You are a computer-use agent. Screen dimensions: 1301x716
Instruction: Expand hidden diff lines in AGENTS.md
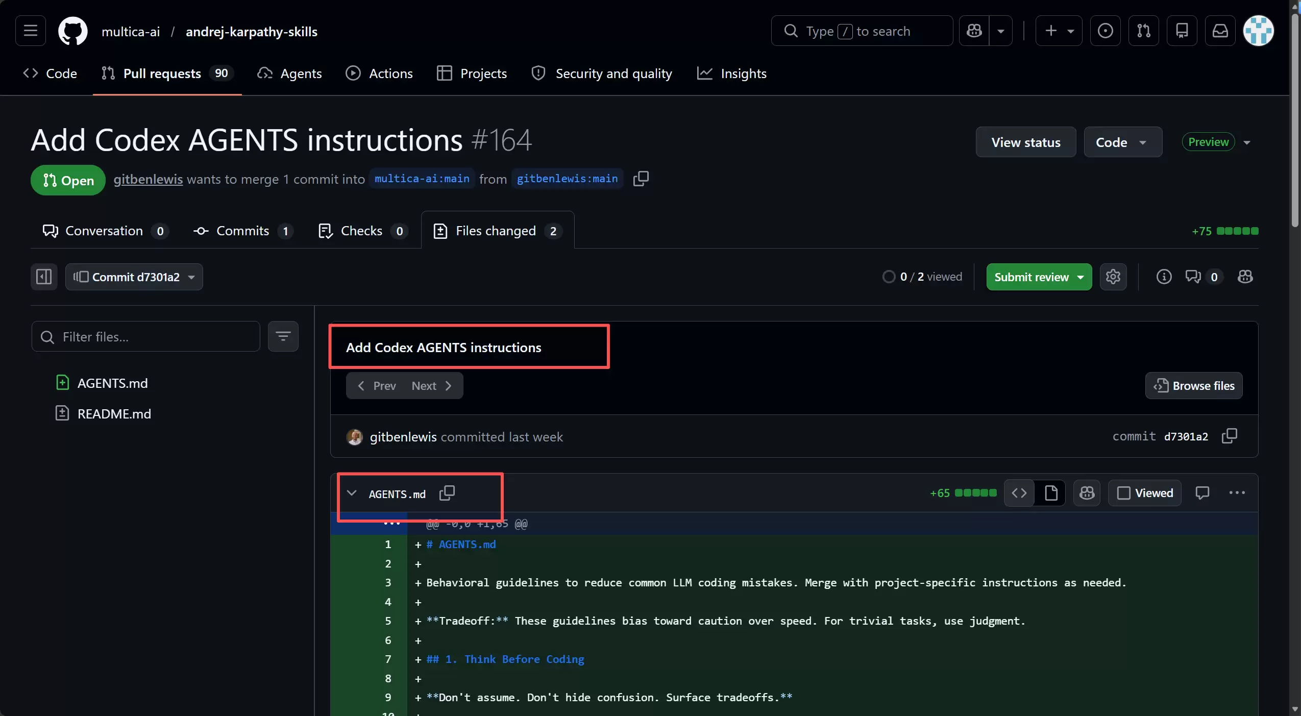tap(391, 524)
